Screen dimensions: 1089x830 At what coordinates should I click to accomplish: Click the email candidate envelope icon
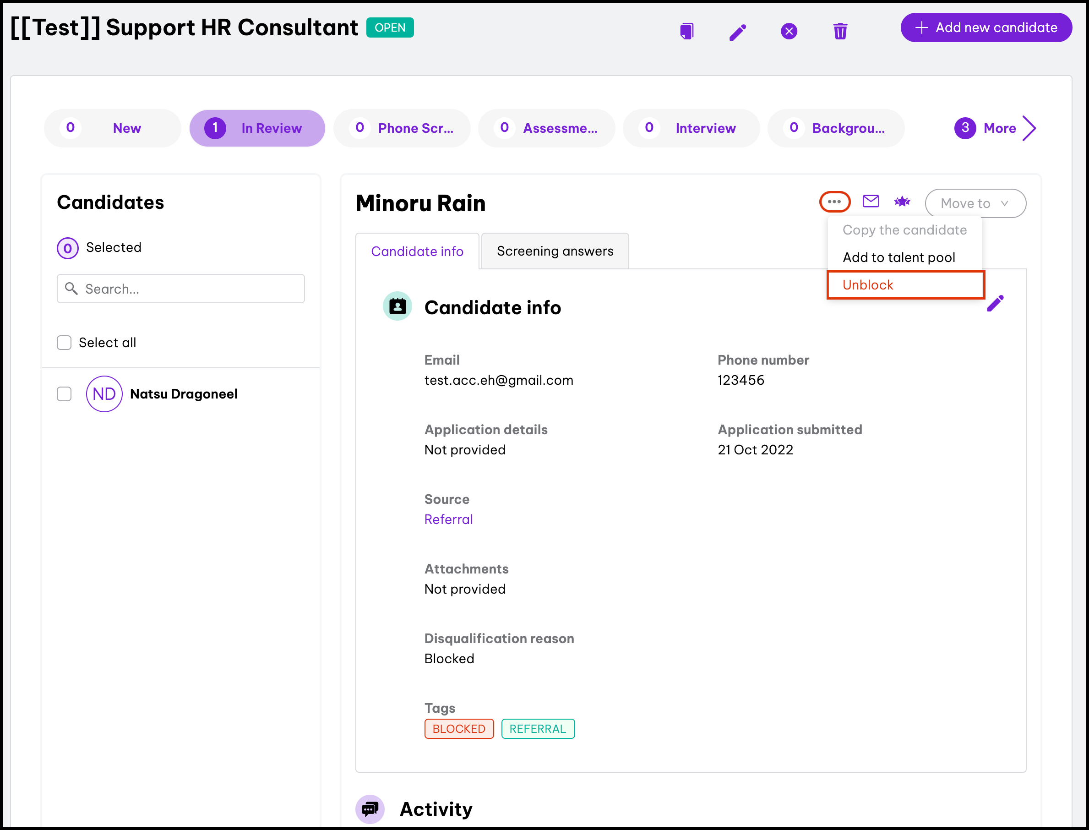click(871, 202)
